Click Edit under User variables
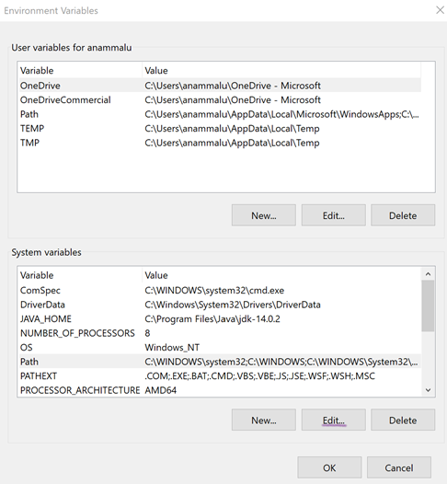This screenshot has width=447, height=484. pyautogui.click(x=334, y=215)
